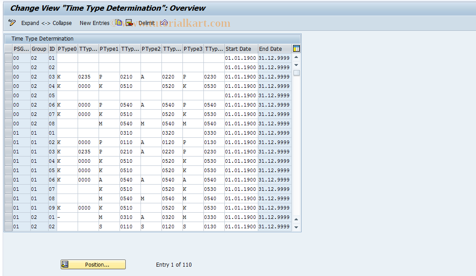This screenshot has width=476, height=276.
Task: Click the Copy As icon
Action: [x=118, y=23]
